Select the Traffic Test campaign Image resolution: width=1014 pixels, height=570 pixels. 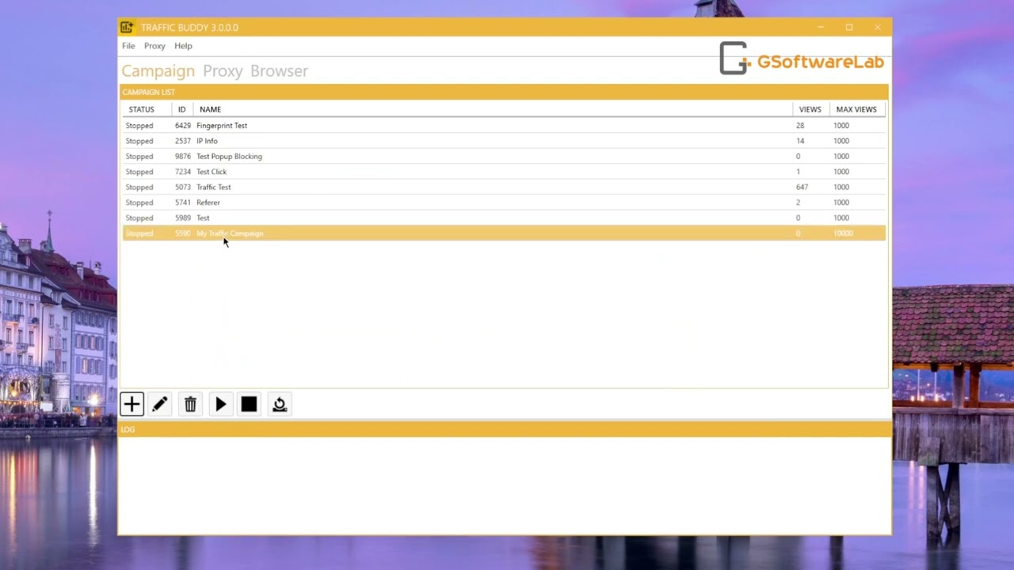(x=504, y=188)
